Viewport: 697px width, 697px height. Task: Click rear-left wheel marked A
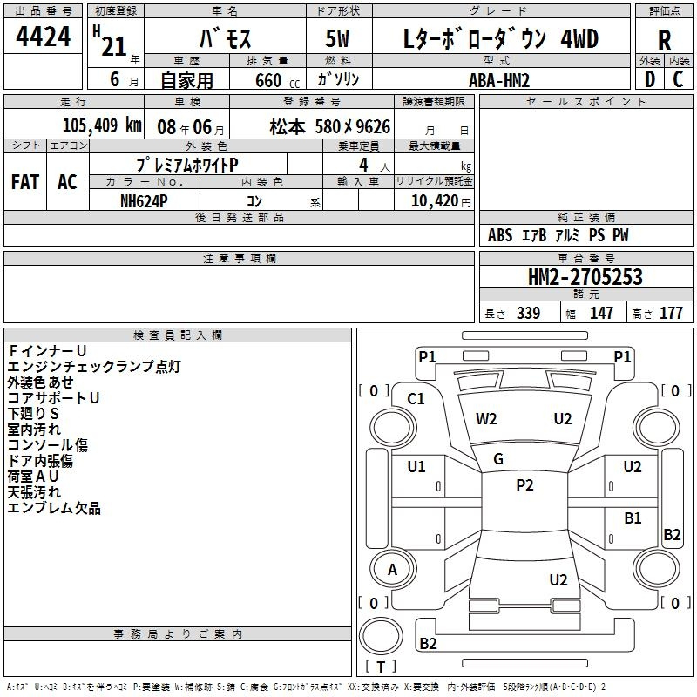(x=393, y=570)
